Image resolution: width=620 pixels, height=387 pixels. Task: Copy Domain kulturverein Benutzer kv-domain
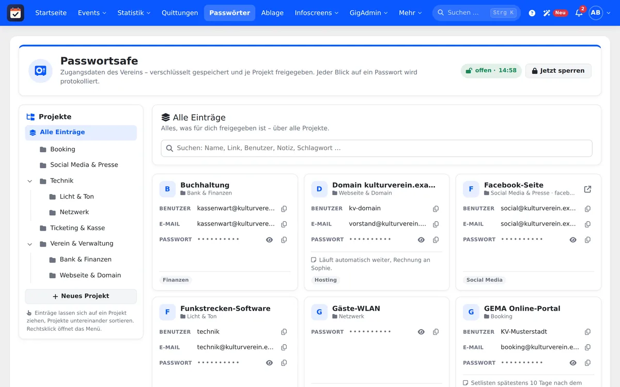pos(436,209)
